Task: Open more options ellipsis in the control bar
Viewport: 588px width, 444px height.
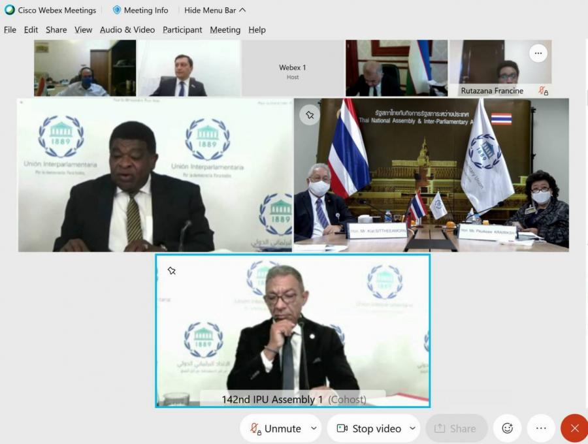Action: coord(541,428)
